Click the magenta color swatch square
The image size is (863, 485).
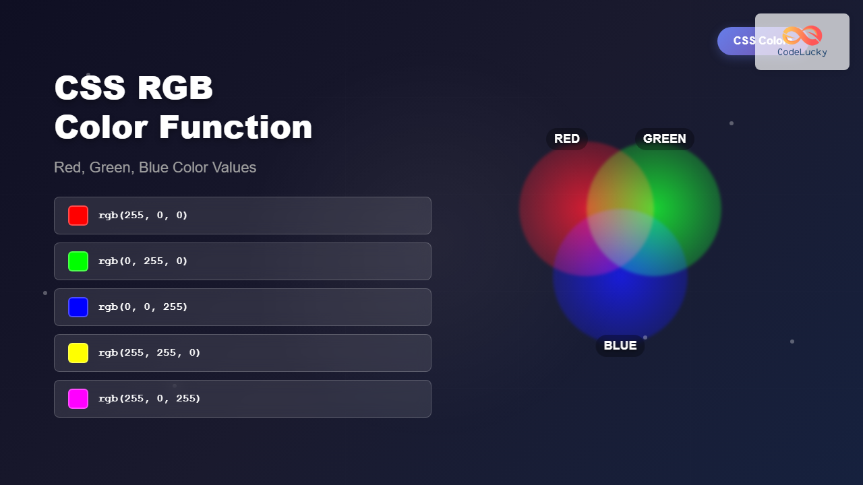pos(78,399)
